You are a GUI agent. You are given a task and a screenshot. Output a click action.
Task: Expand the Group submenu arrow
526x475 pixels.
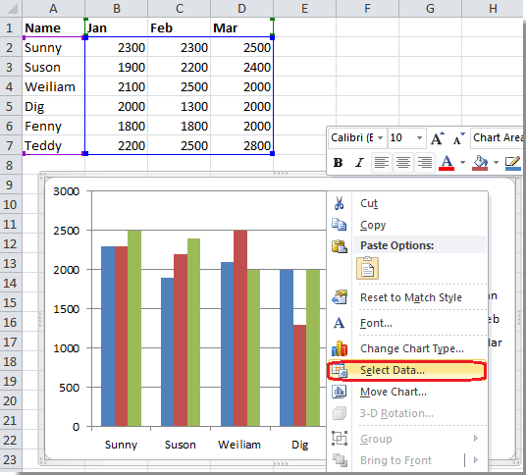pos(476,438)
